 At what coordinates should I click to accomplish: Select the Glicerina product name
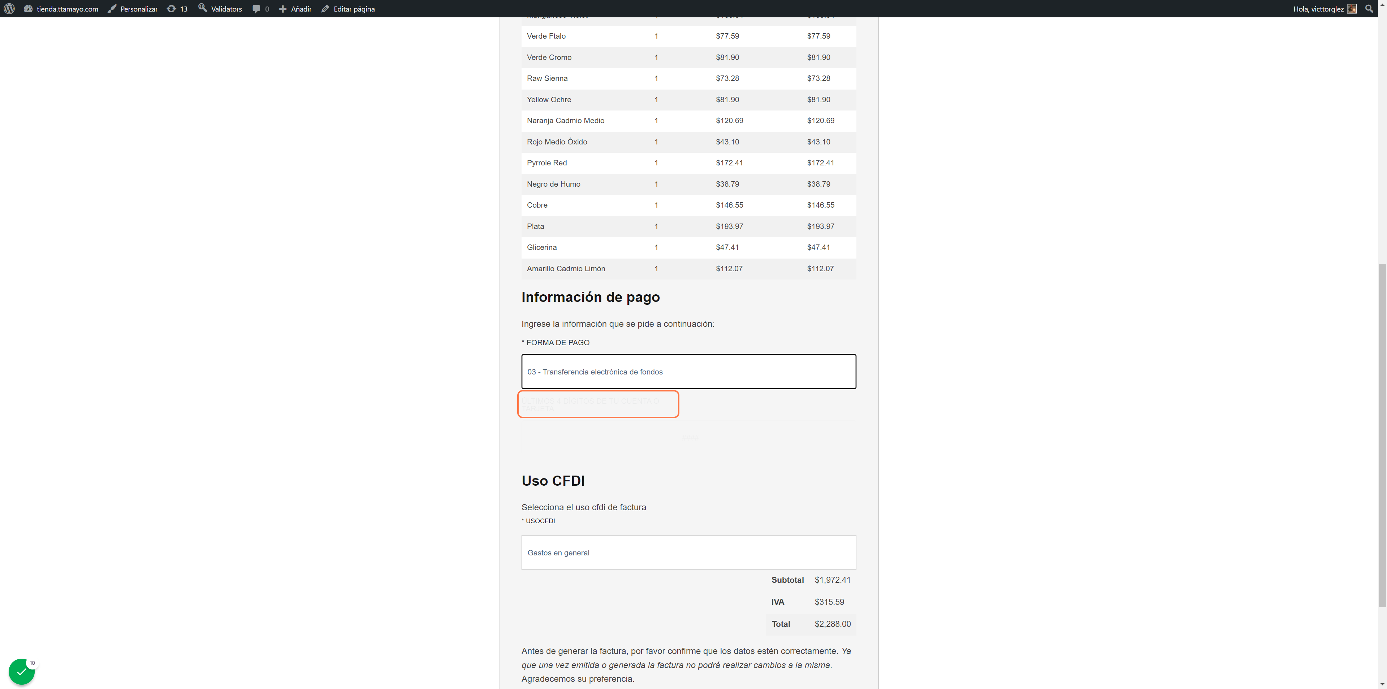(542, 247)
